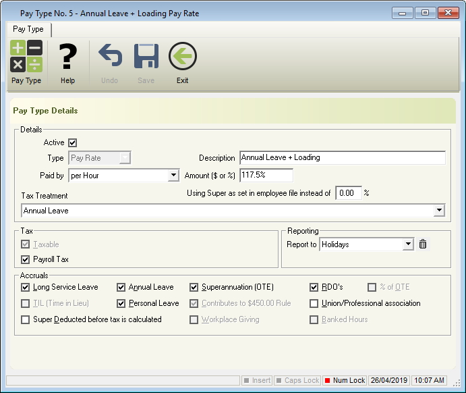Image resolution: width=466 pixels, height=393 pixels.
Task: Toggle the RDO's checkbox
Action: pos(314,287)
